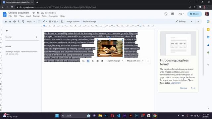
Task: Dismiss the pageless format notice
Action: (x=184, y=88)
